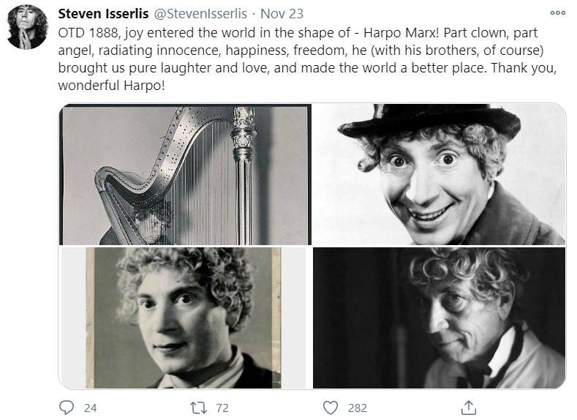The height and width of the screenshot is (420, 577).
Task: Like the tweet with the heart icon
Action: (331, 407)
